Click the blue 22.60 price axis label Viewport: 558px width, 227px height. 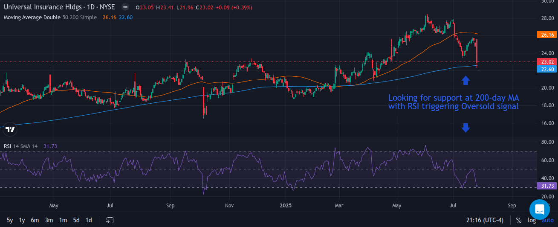tap(546, 69)
